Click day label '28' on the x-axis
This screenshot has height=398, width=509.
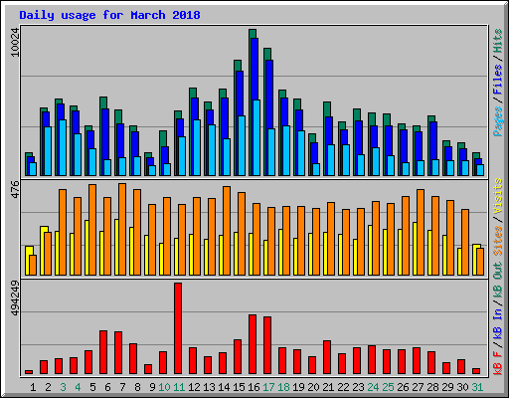coord(432,387)
